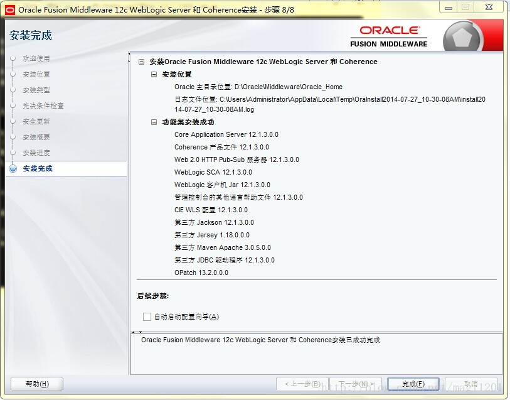Screen dimensions: 510x400
Task: Click the 安装已成功完成 status message text
Action: [x=260, y=340]
